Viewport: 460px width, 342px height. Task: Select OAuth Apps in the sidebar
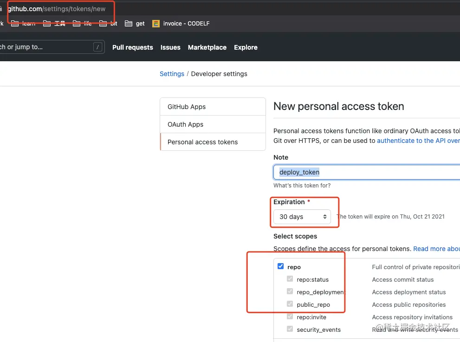(x=185, y=124)
